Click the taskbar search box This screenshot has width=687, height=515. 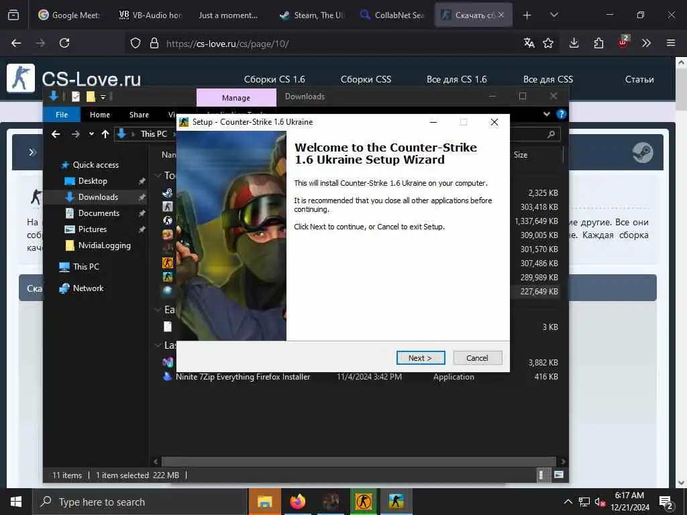pos(140,502)
